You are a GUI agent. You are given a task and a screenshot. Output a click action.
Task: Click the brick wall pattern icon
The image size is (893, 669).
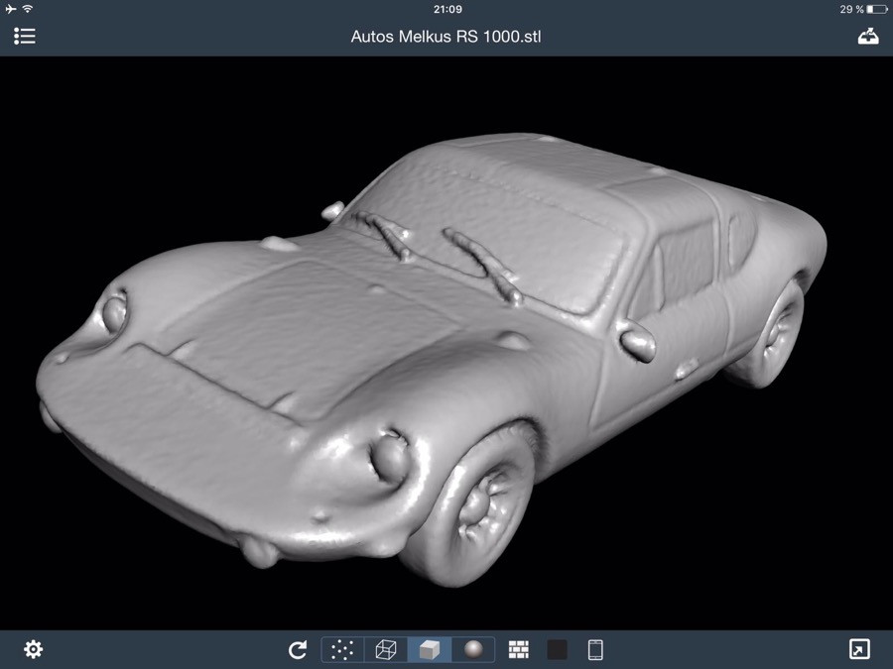pos(519,649)
